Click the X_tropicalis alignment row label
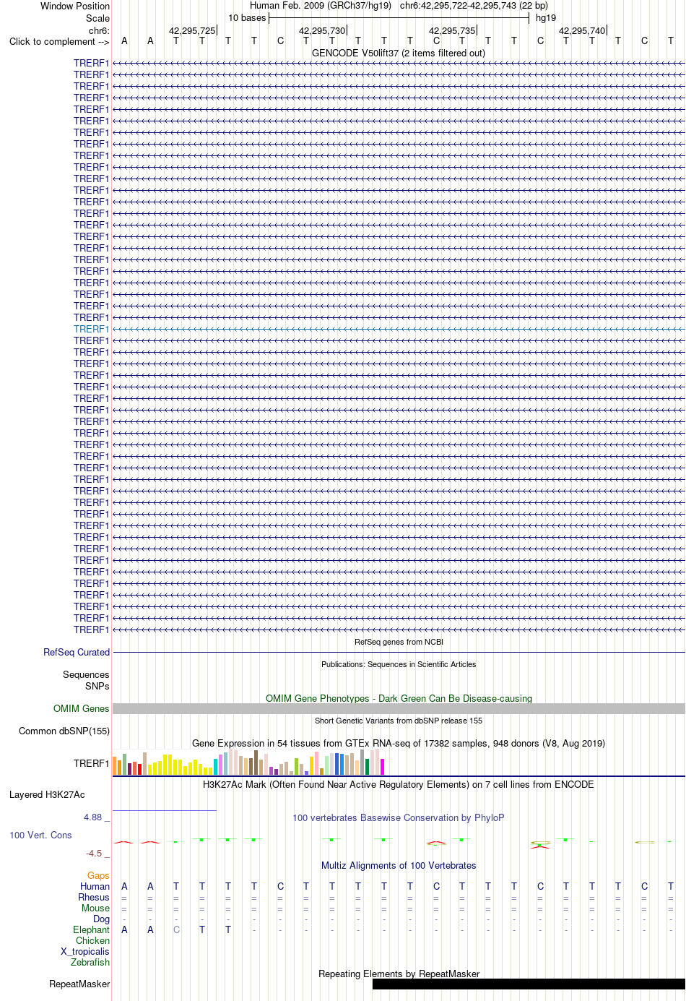The width and height of the screenshot is (686, 1001). coord(85,951)
